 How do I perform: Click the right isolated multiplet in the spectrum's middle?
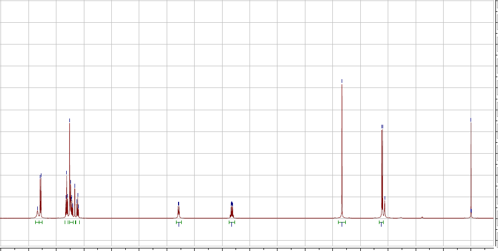tap(232, 211)
